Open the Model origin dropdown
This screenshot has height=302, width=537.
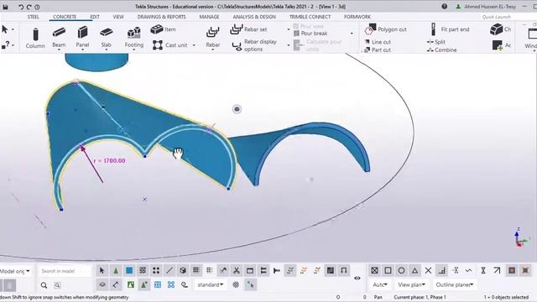pyautogui.click(x=15, y=271)
